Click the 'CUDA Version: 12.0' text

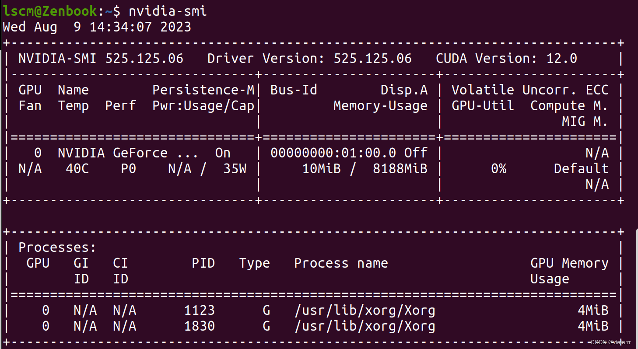click(x=507, y=59)
